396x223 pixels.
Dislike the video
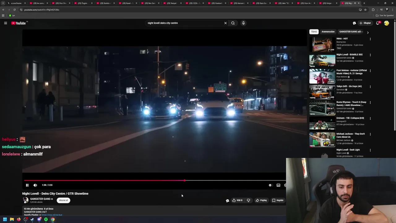248,200
